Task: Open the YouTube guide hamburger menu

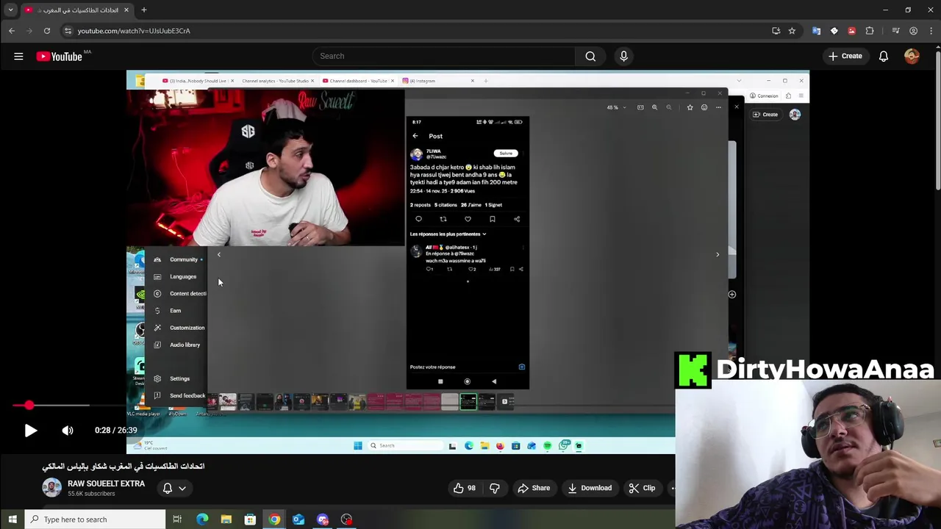Action: point(18,56)
